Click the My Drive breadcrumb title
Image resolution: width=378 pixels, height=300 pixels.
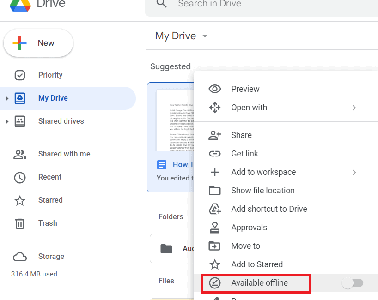(176, 36)
